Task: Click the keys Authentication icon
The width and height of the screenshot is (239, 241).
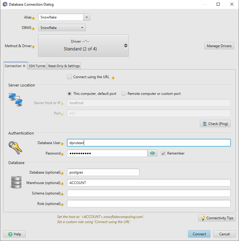Action: point(15,148)
